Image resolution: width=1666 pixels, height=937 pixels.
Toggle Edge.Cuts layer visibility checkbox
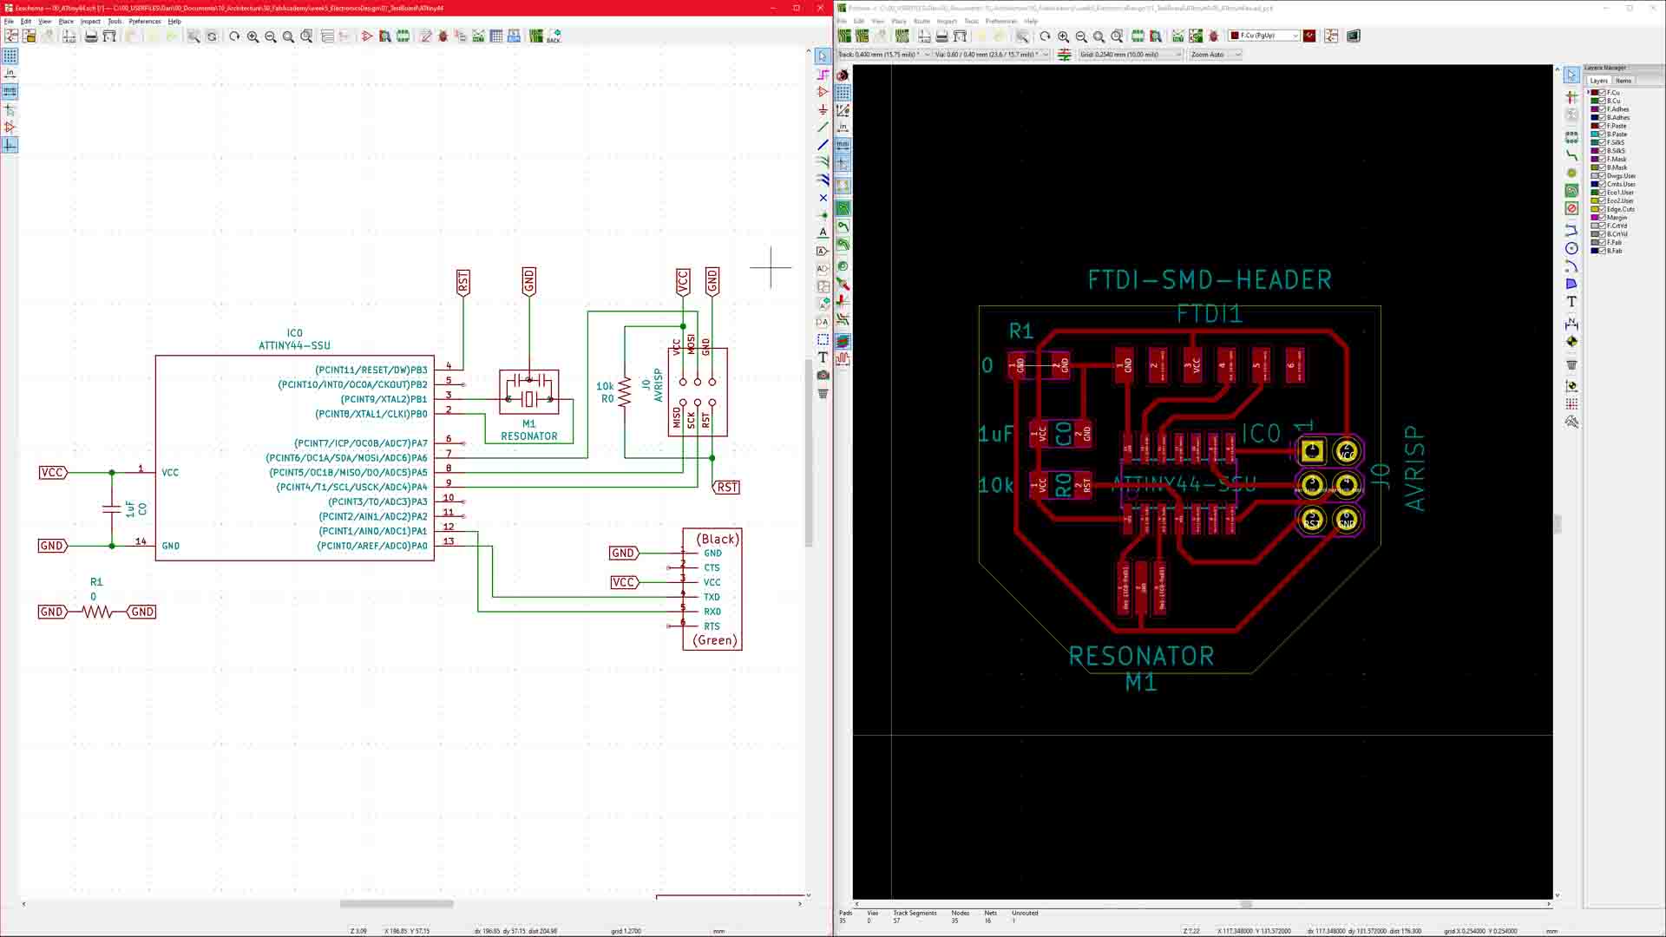click(1603, 209)
